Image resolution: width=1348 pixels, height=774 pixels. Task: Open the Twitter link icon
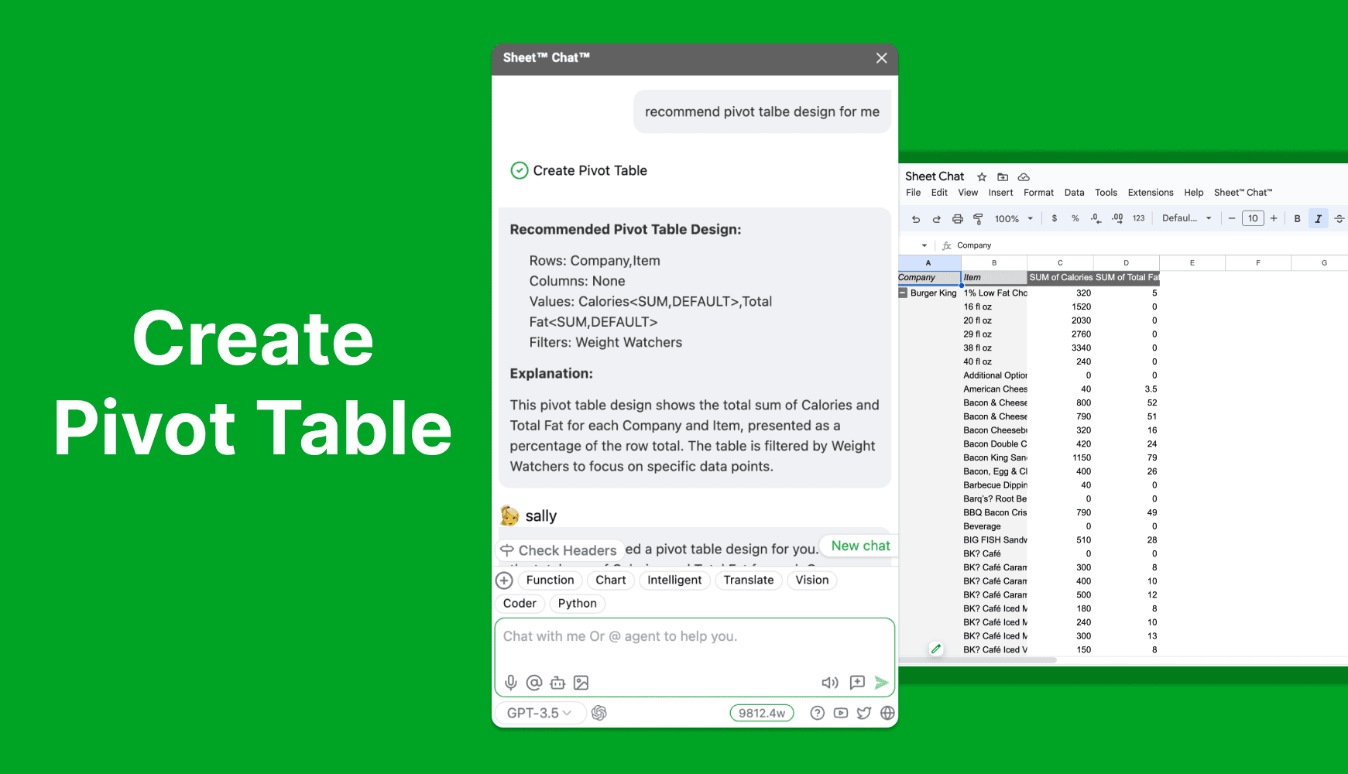point(864,713)
